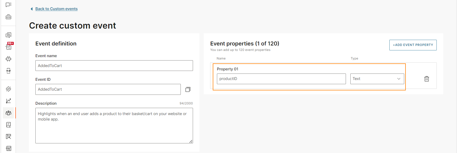The image size is (457, 153).
Task: Click the storefront icon in sidebar
Action: (x=8, y=148)
